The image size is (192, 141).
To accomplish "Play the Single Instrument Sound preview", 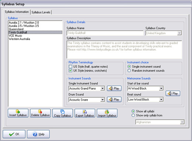I will (x=114, y=88).
